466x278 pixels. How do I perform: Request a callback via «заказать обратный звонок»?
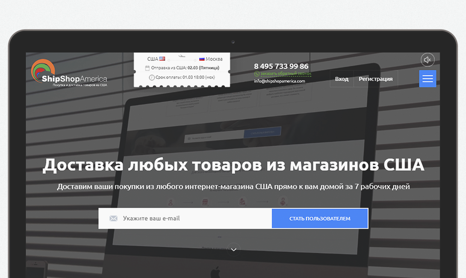(286, 74)
